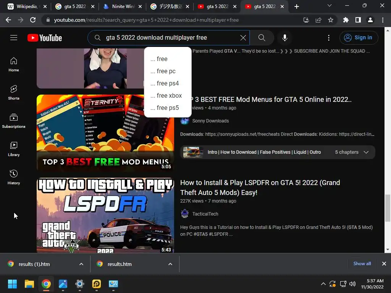Image resolution: width=391 pixels, height=293 pixels.
Task: Open TacticalTech channel
Action: point(205,214)
